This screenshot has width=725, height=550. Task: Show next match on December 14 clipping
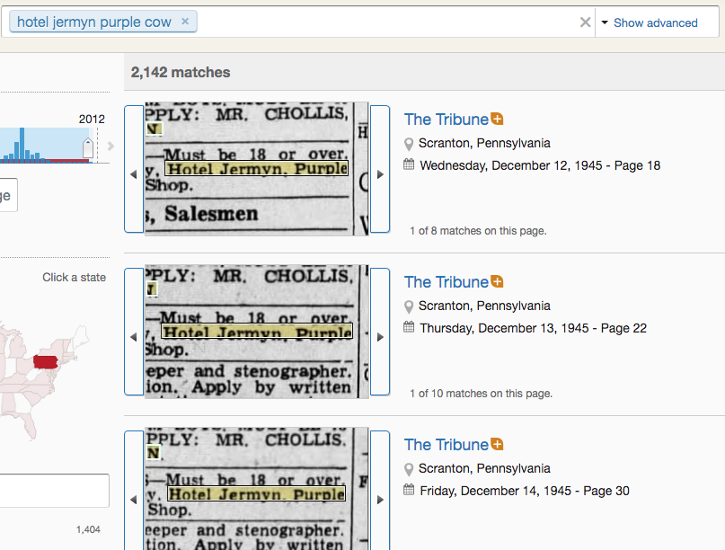pyautogui.click(x=380, y=500)
